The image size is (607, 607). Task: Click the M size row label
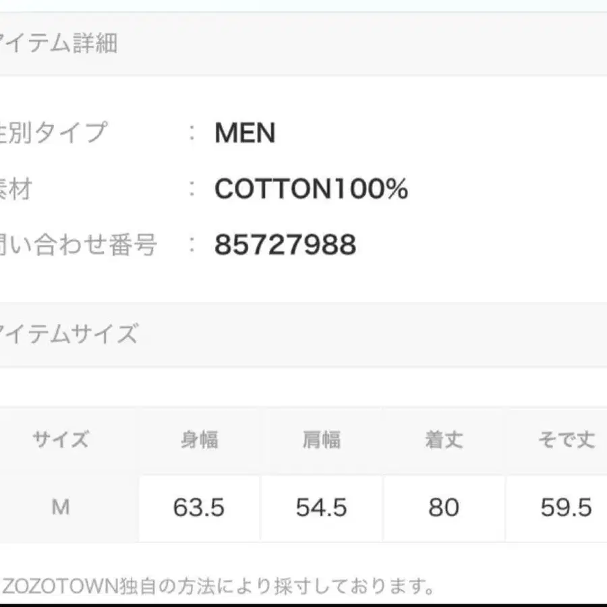tap(61, 507)
